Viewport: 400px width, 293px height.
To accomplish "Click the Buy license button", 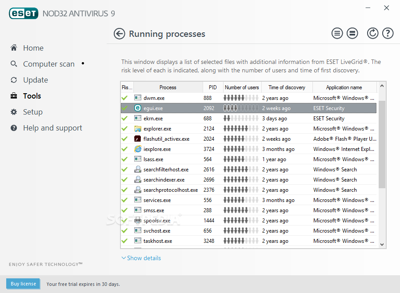I will coord(23,284).
